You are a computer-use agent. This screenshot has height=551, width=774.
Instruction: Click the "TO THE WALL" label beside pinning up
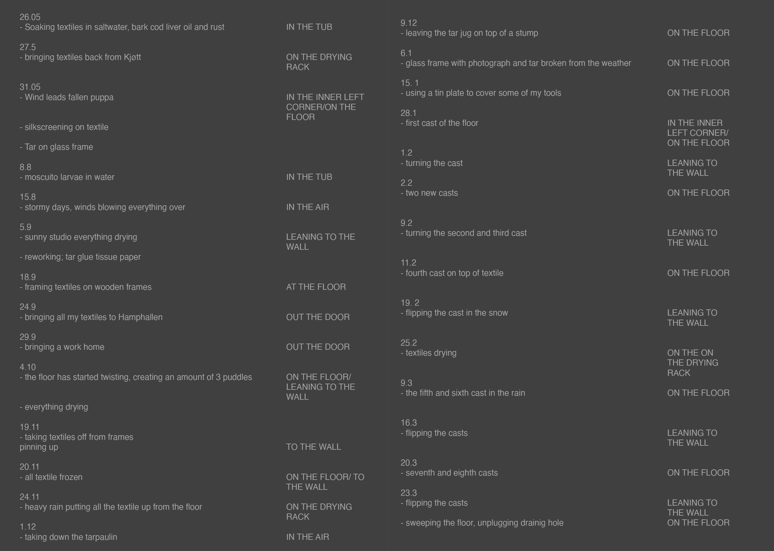[313, 447]
